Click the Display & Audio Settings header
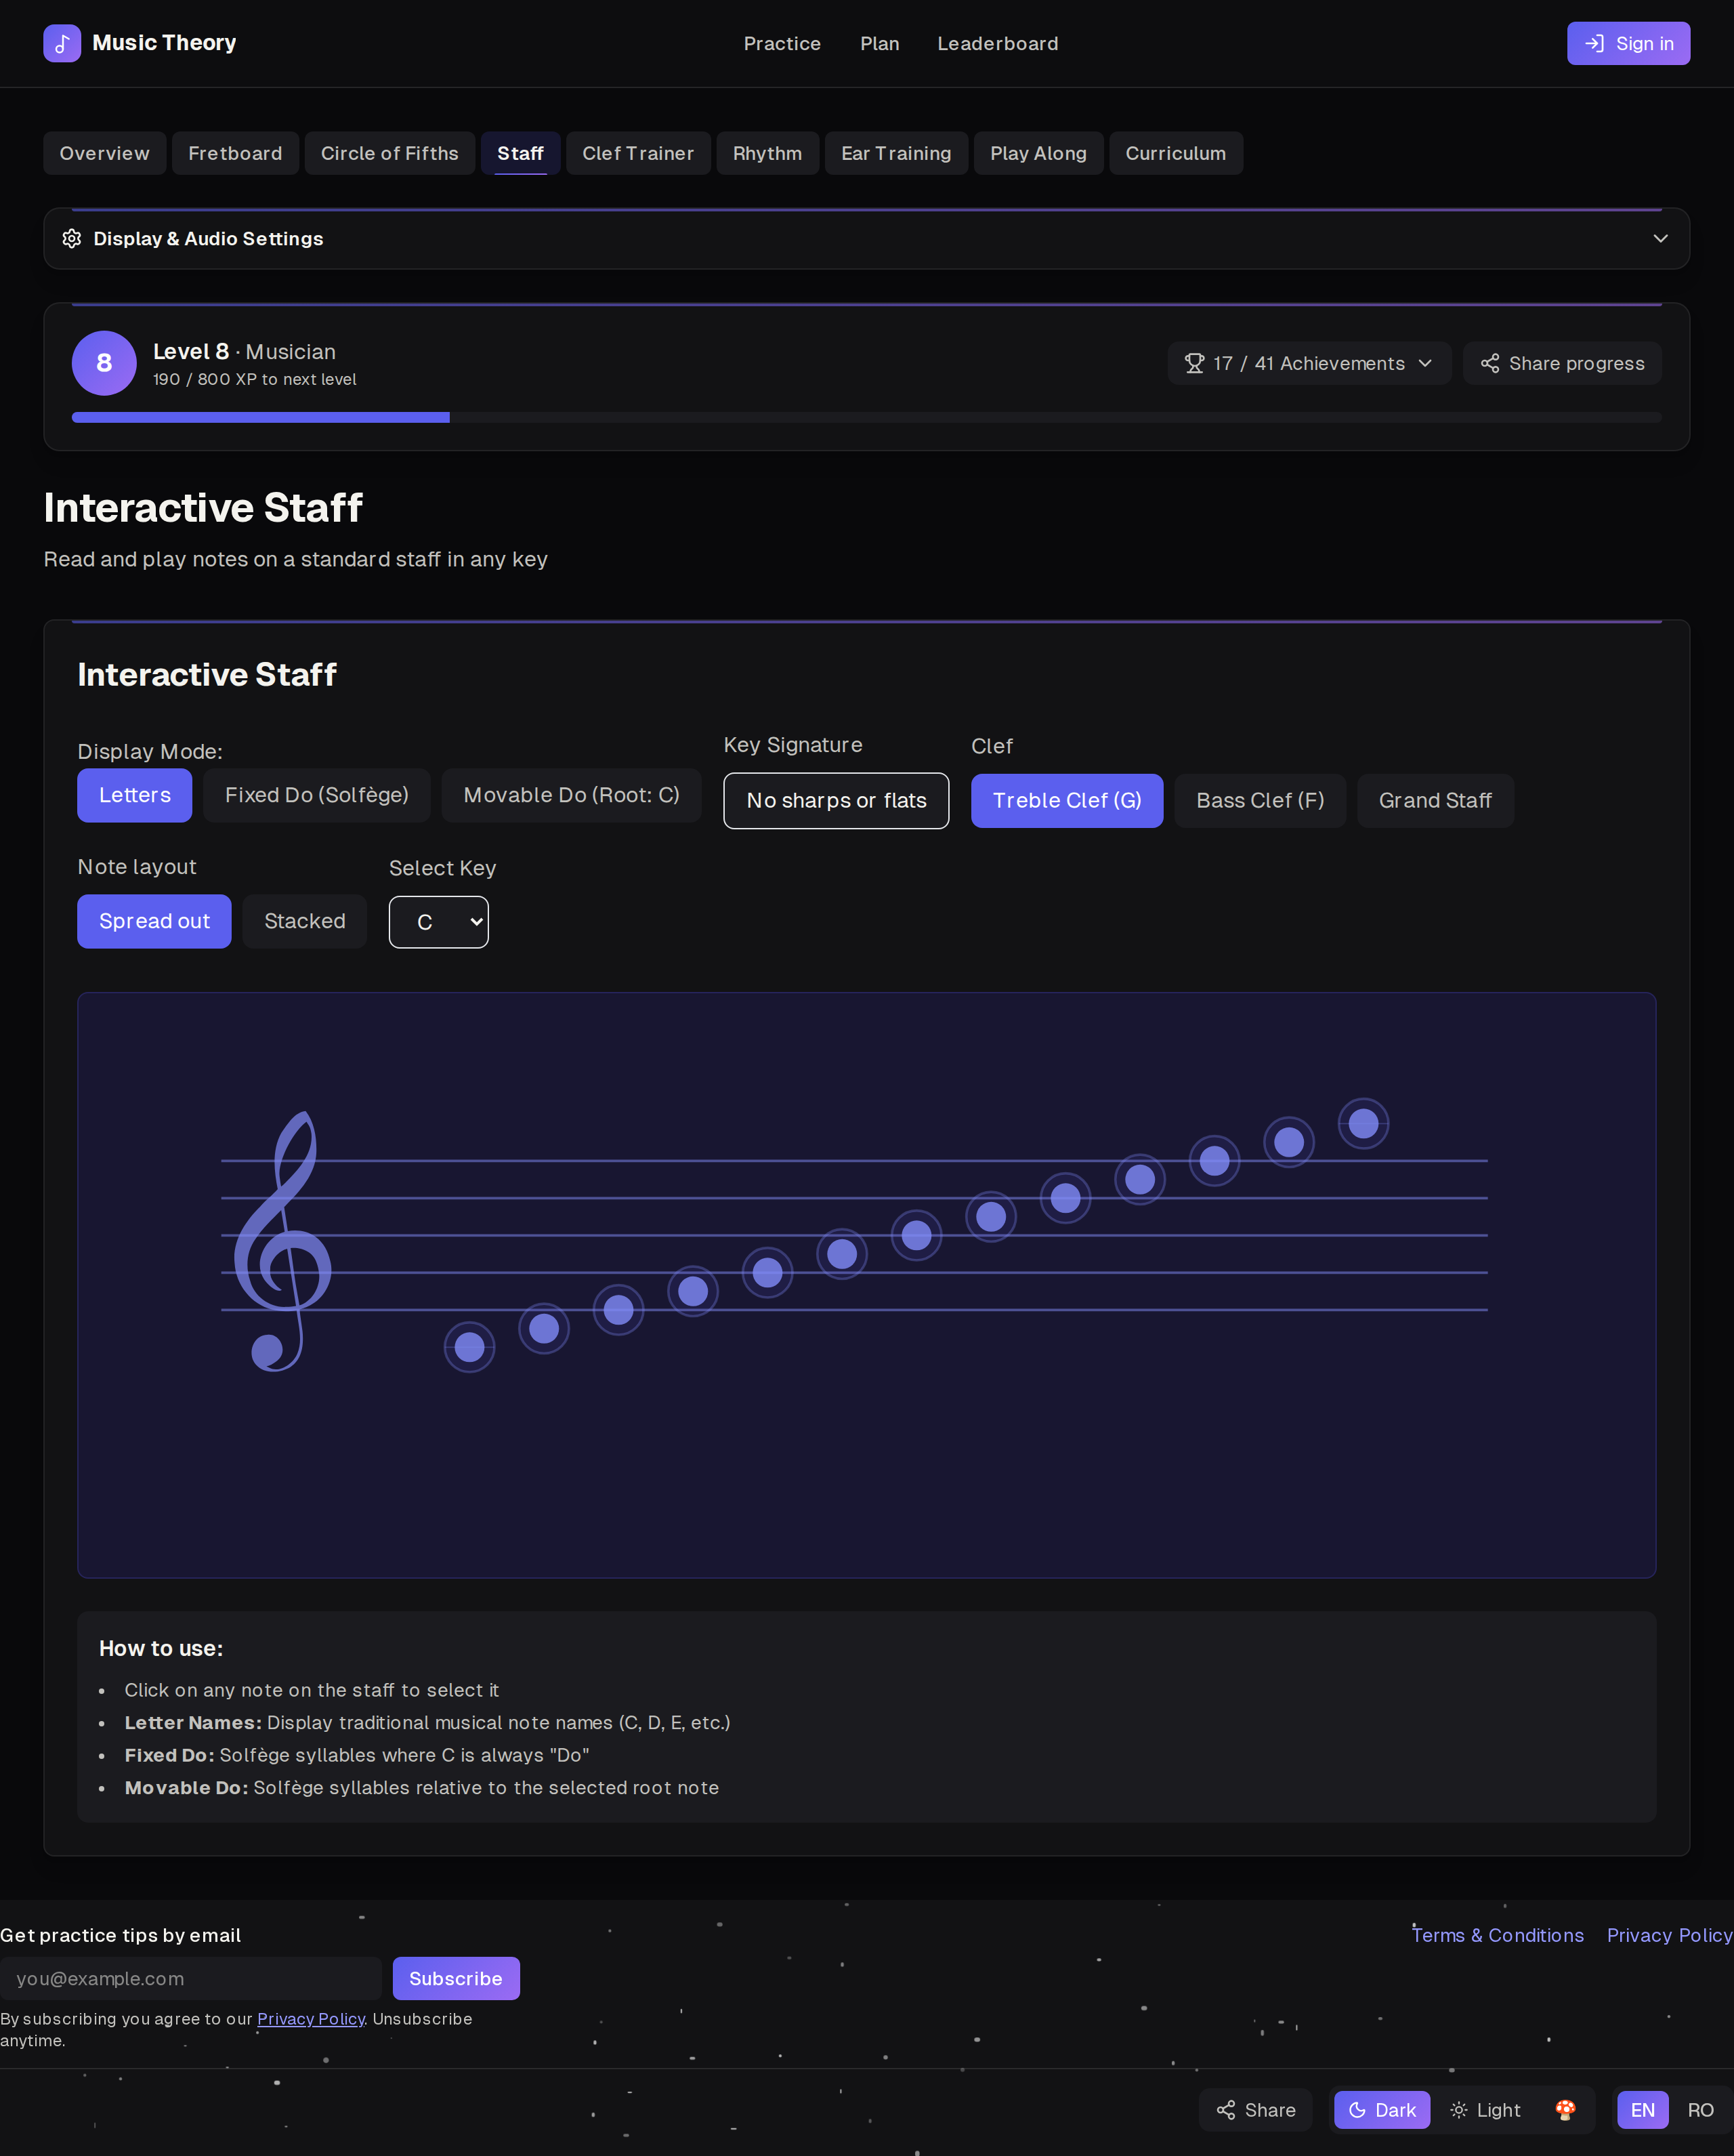 click(x=866, y=238)
